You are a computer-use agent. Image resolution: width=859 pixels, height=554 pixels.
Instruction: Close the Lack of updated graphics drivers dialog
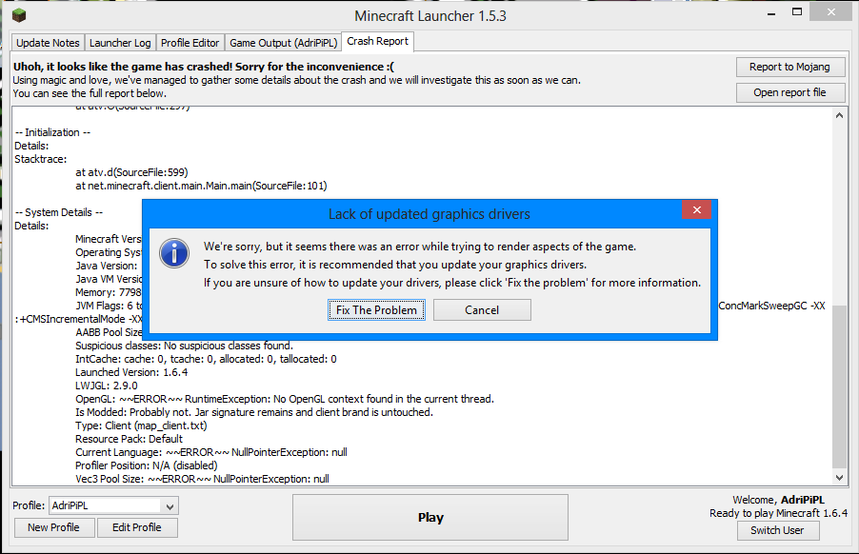point(696,209)
